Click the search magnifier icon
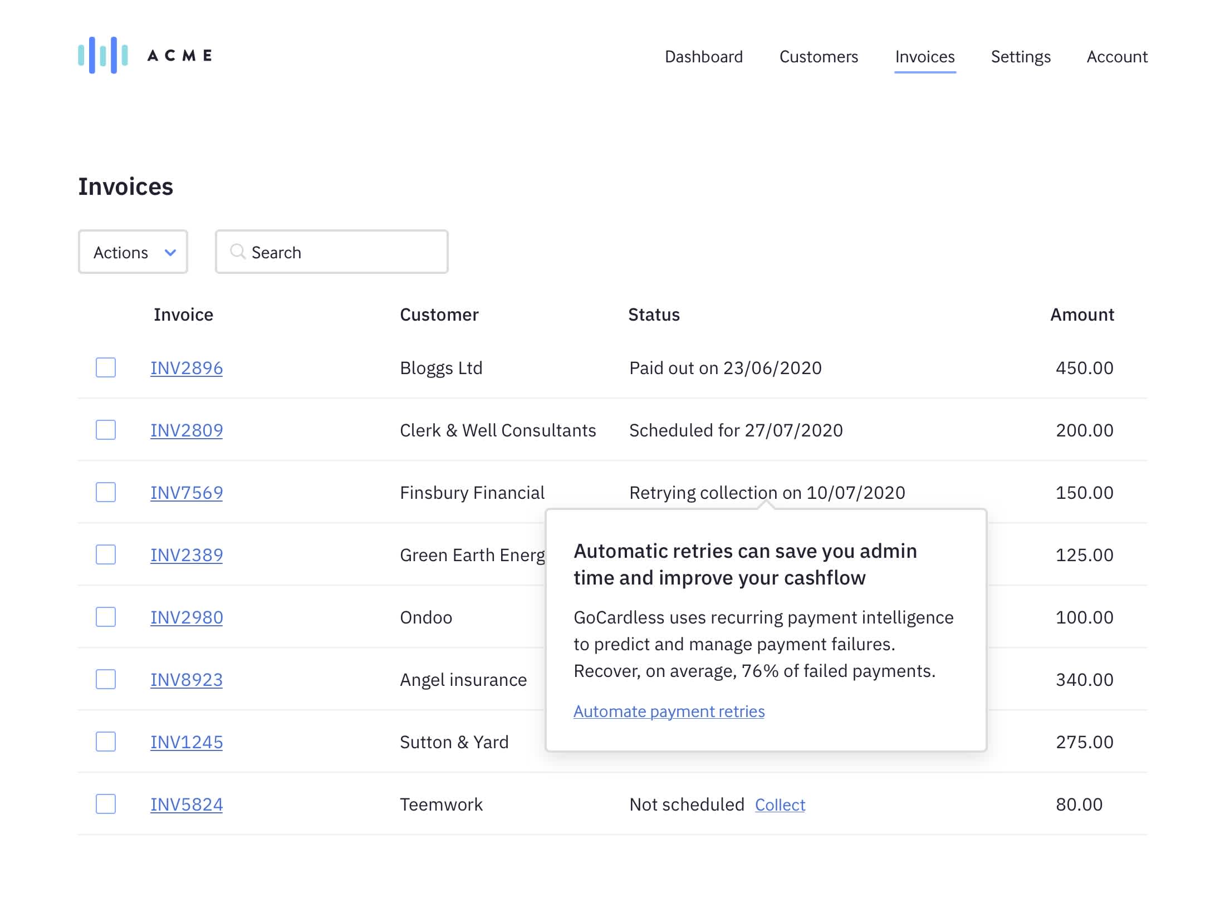This screenshot has height=903, width=1225. pyautogui.click(x=238, y=252)
